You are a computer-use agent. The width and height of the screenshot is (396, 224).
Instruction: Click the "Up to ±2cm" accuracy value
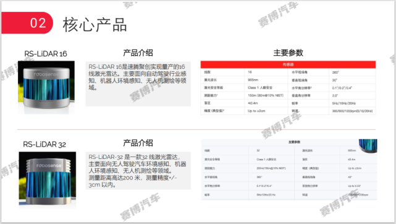256,111
